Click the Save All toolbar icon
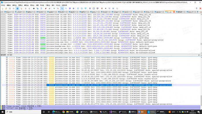Image resolution: width=202 pixels, height=114 pixels. coord(13,9)
